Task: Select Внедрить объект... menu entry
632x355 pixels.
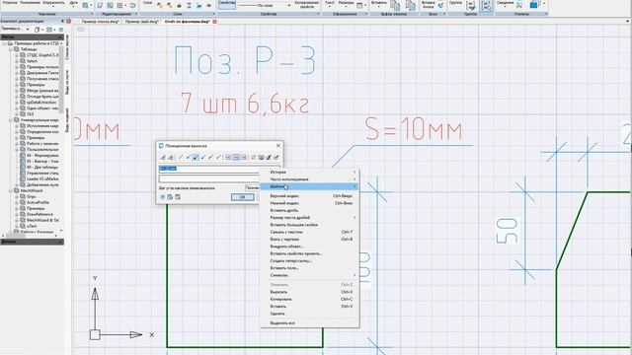Action: click(309, 247)
